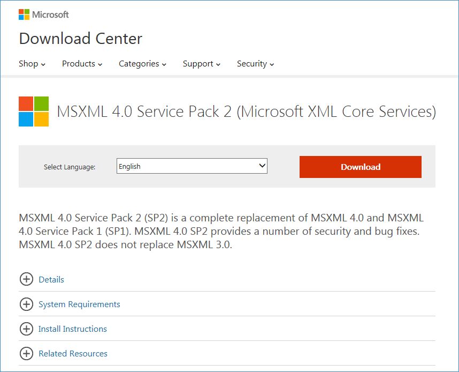Open the Security menu

coord(255,64)
